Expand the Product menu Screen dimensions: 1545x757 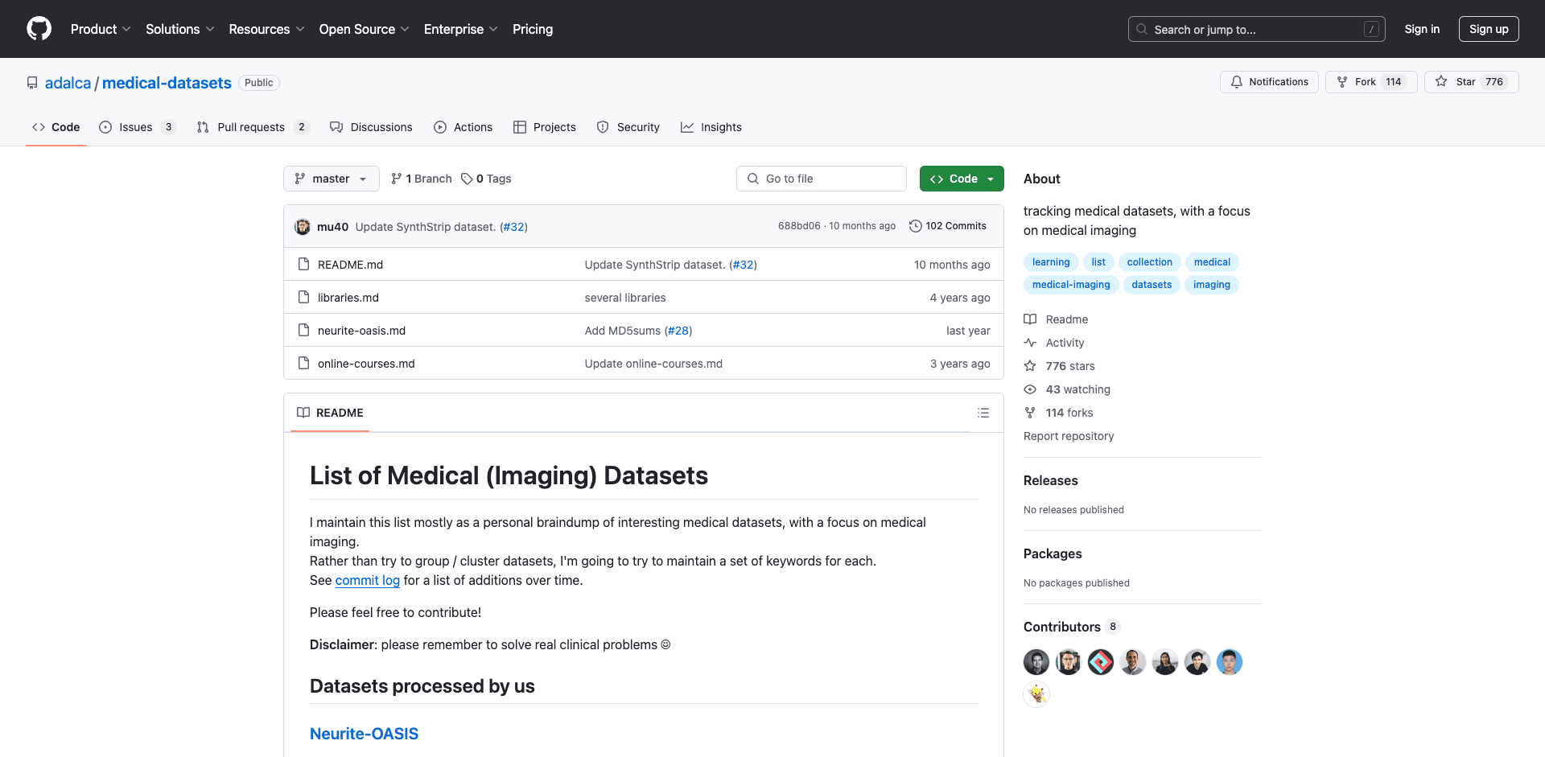pyautogui.click(x=101, y=29)
